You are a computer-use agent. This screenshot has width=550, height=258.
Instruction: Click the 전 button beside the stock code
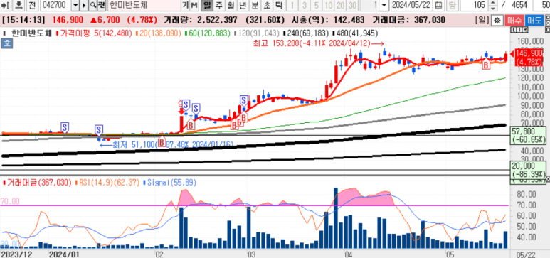click(32, 5)
